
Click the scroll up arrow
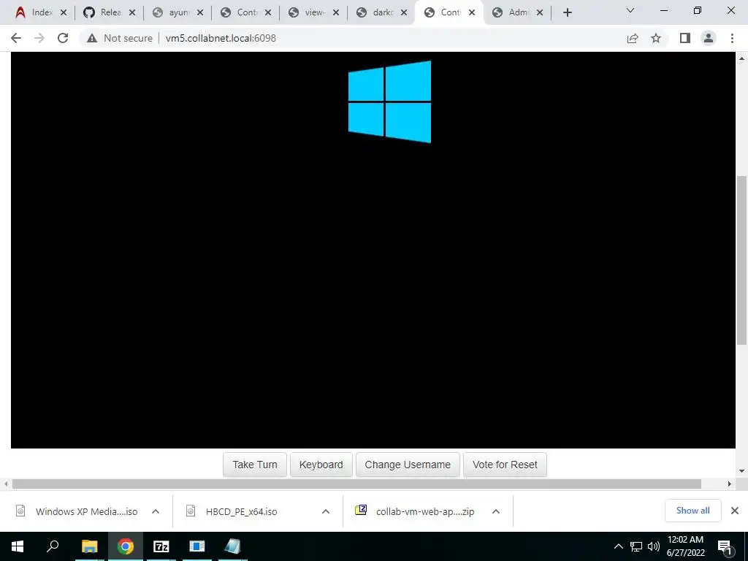tap(741, 58)
